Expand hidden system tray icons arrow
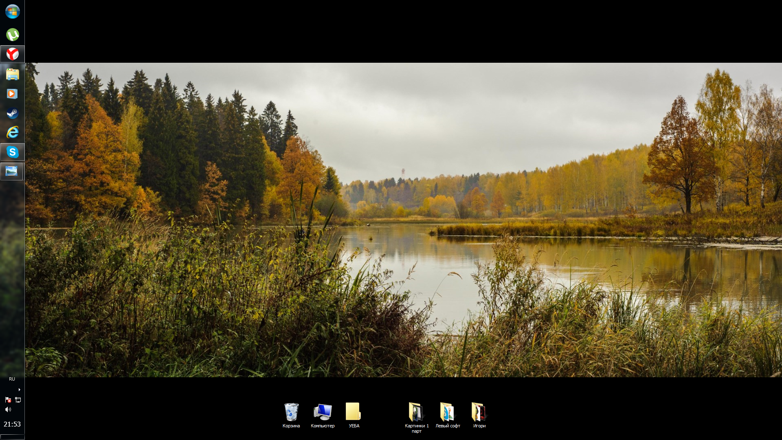The image size is (782, 440). 19,390
